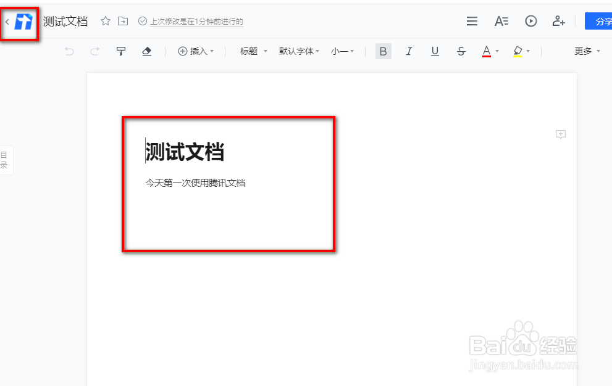This screenshot has width=612, height=386.
Task: Open the 插入 insert dropdown
Action: (x=196, y=51)
